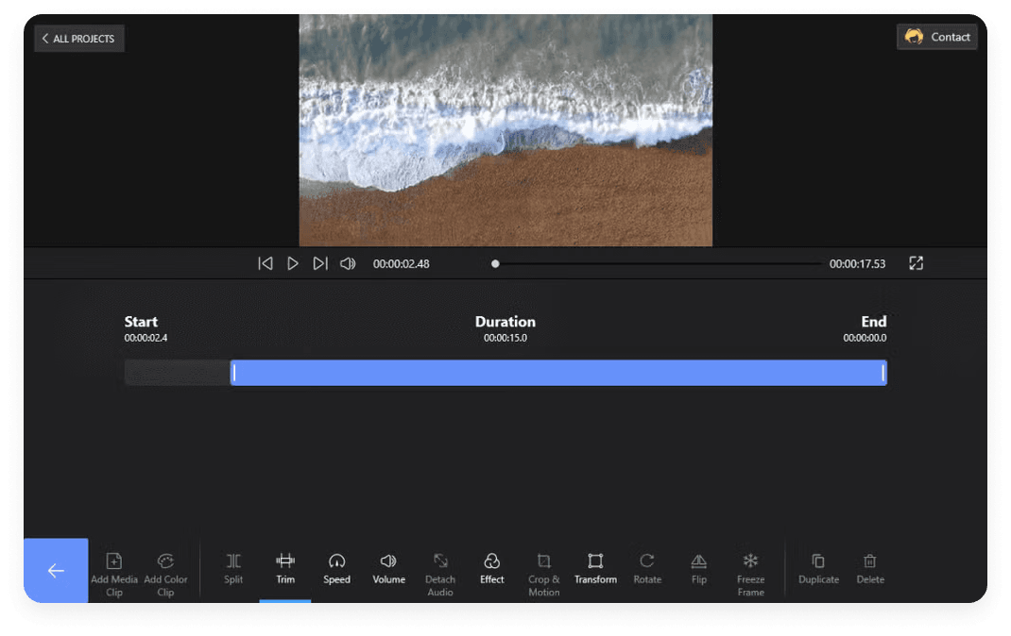Enter fullscreen preview mode
This screenshot has width=1011, height=636.
coord(916,263)
